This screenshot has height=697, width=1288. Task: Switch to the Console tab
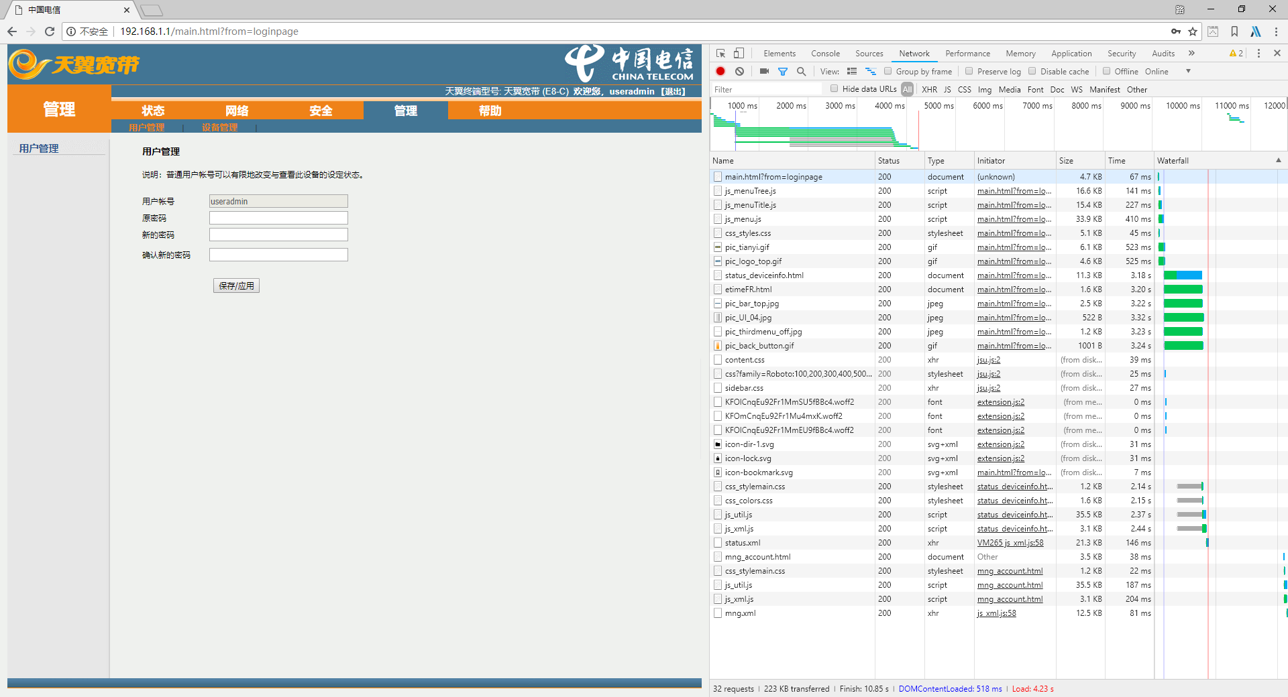pyautogui.click(x=825, y=54)
